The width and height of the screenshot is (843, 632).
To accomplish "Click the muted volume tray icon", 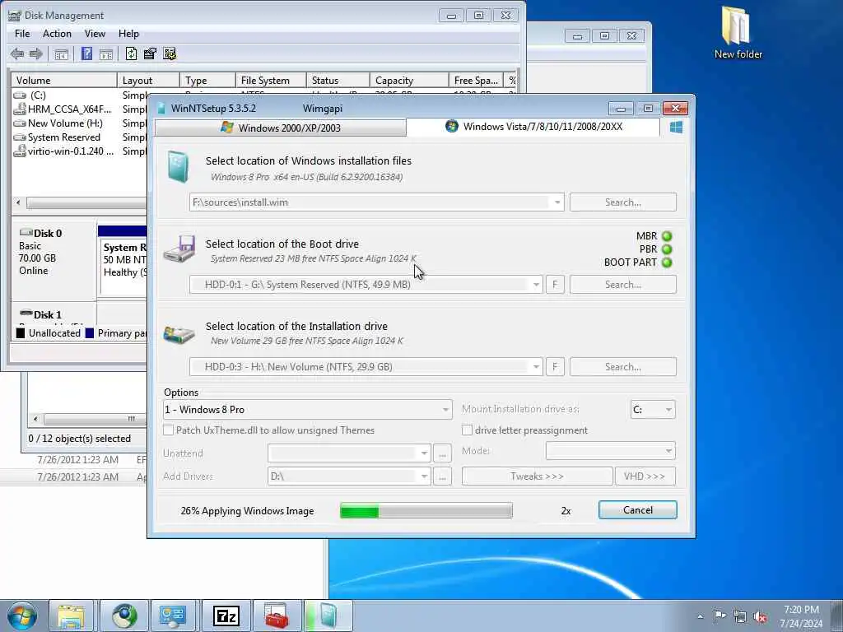I will [760, 616].
